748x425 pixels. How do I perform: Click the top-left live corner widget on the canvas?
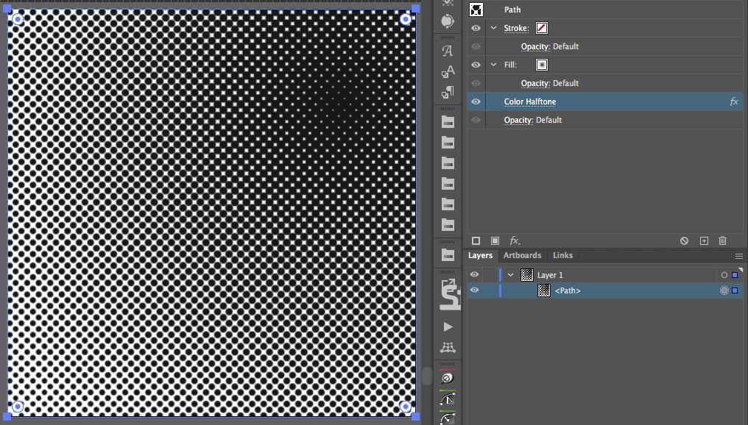click(x=18, y=19)
